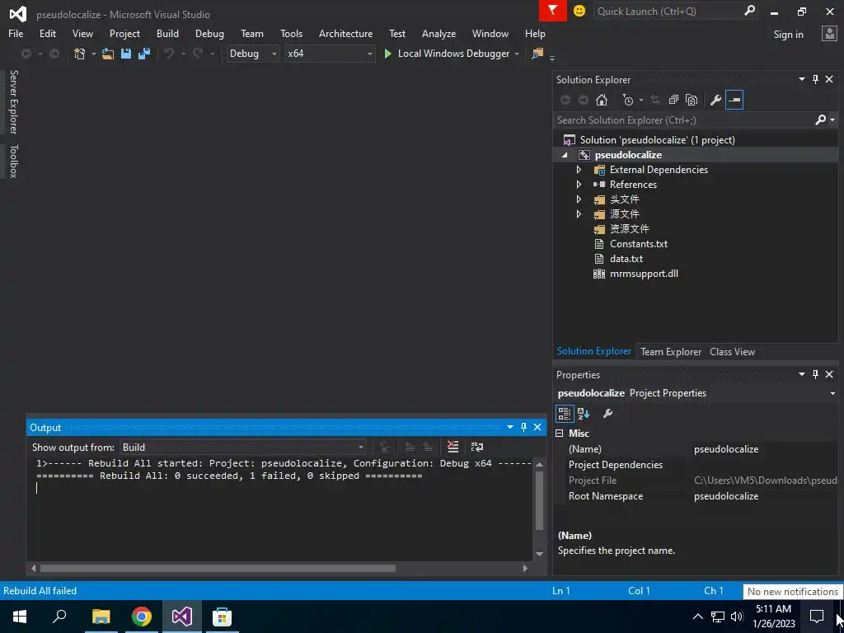Screen dimensions: 844x633
Task: Click the Root Namespace value pseudolocalize
Action: pos(725,496)
